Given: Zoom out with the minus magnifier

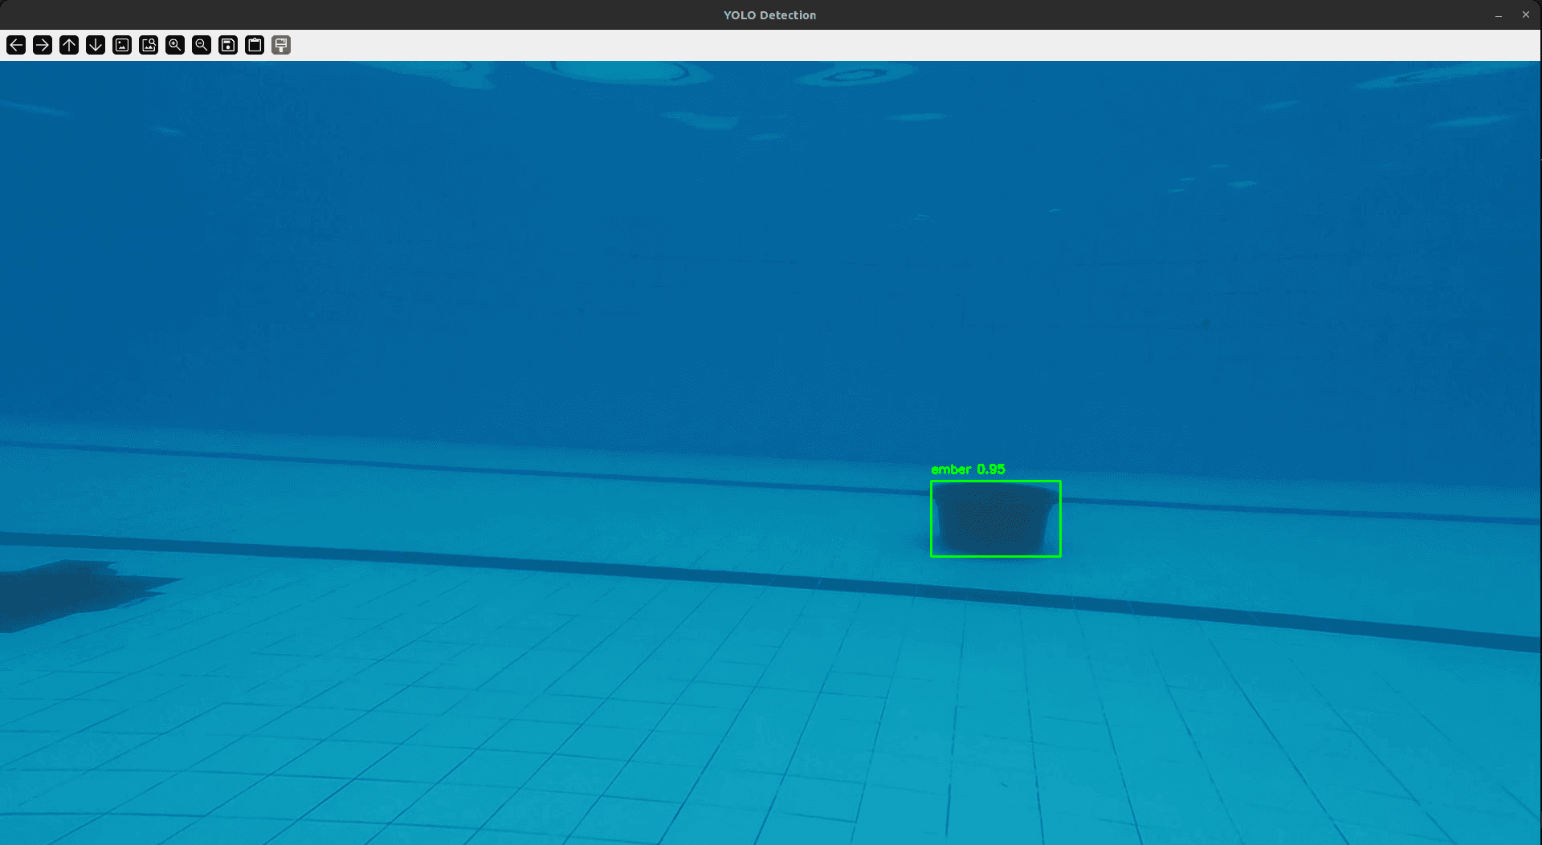Looking at the screenshot, I should (202, 45).
